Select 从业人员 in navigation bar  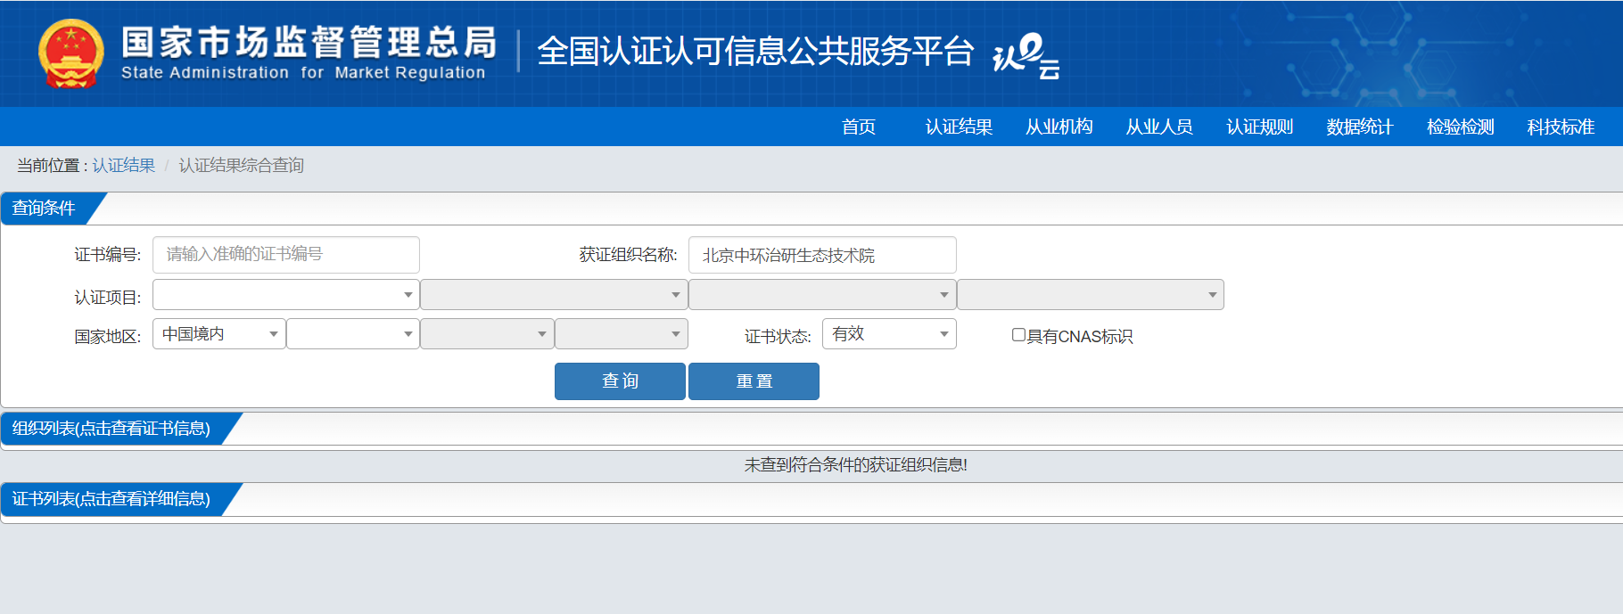pos(1159,127)
